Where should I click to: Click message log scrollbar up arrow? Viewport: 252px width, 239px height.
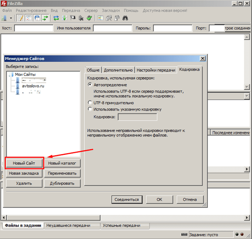click(247, 37)
